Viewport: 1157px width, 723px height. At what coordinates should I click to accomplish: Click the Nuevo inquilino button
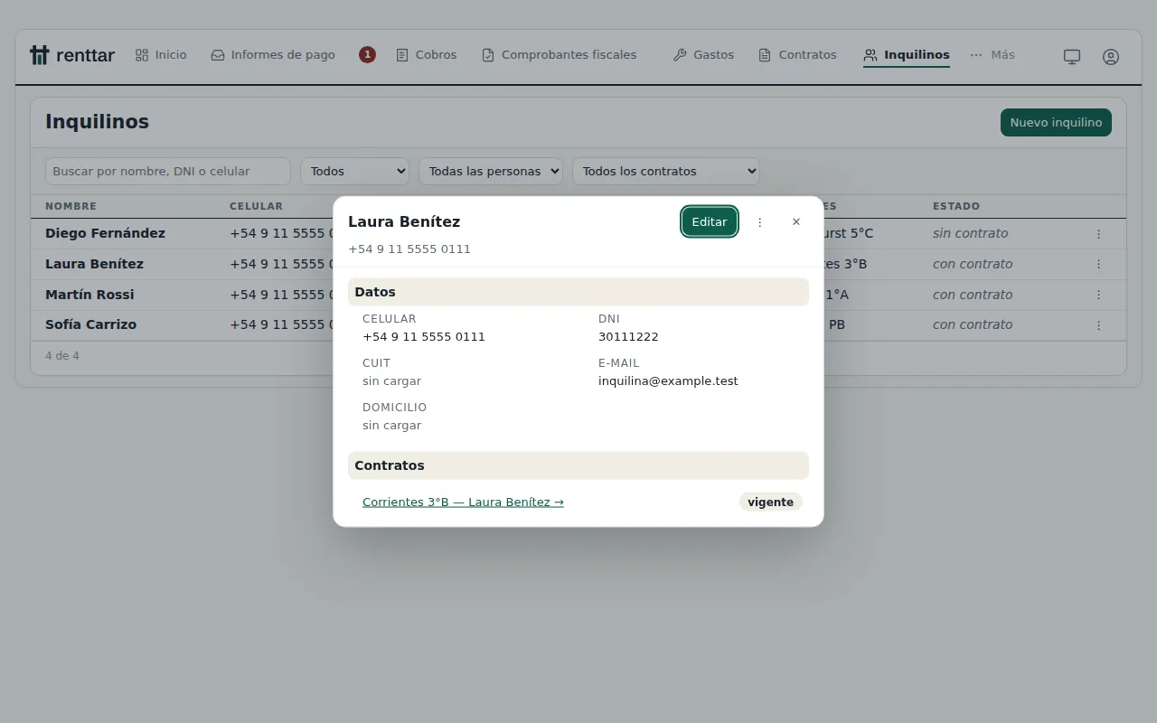pos(1056,123)
